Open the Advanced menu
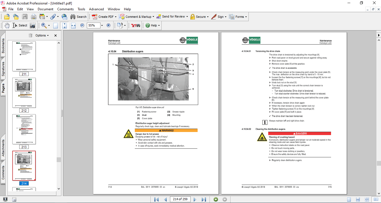Screen dimensions: 381x203 pos(96,9)
